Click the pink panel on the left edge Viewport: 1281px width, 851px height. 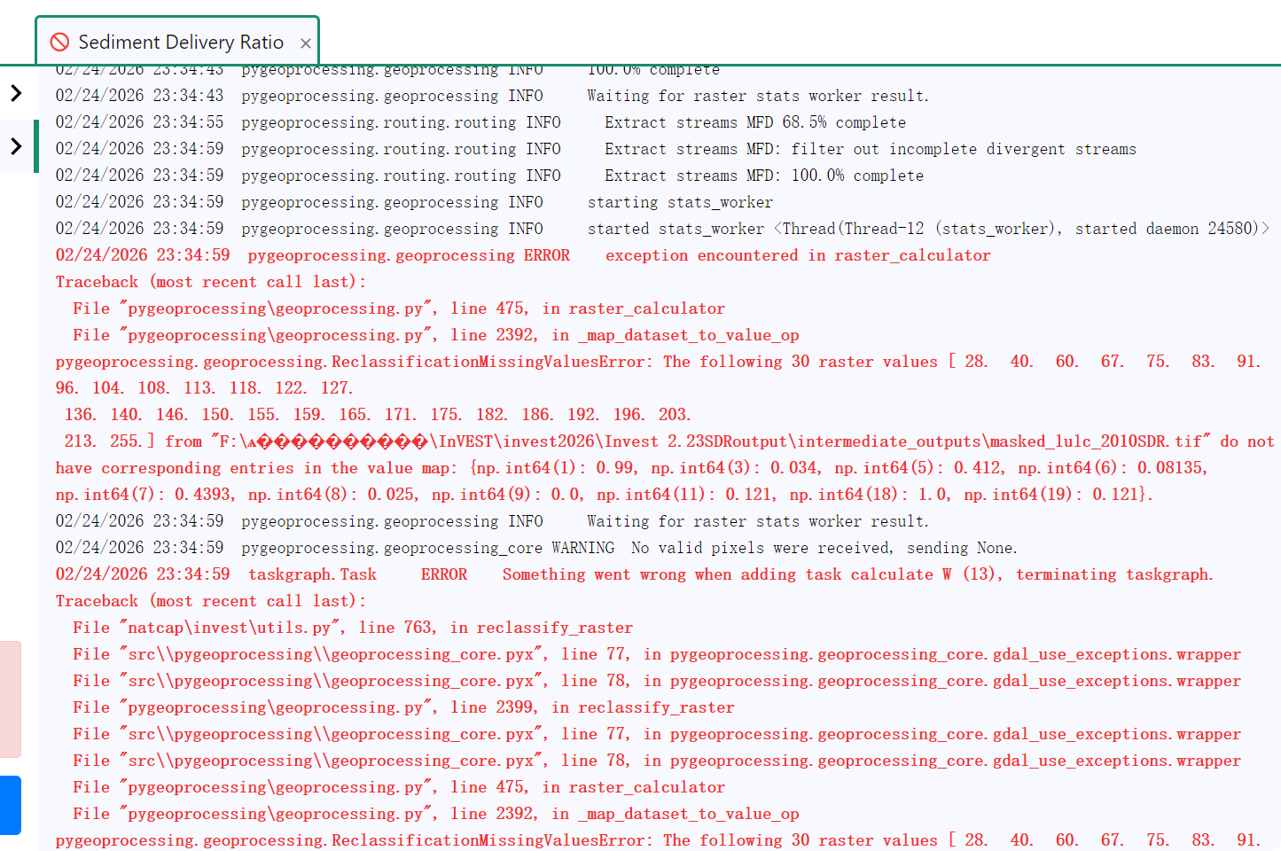click(10, 699)
